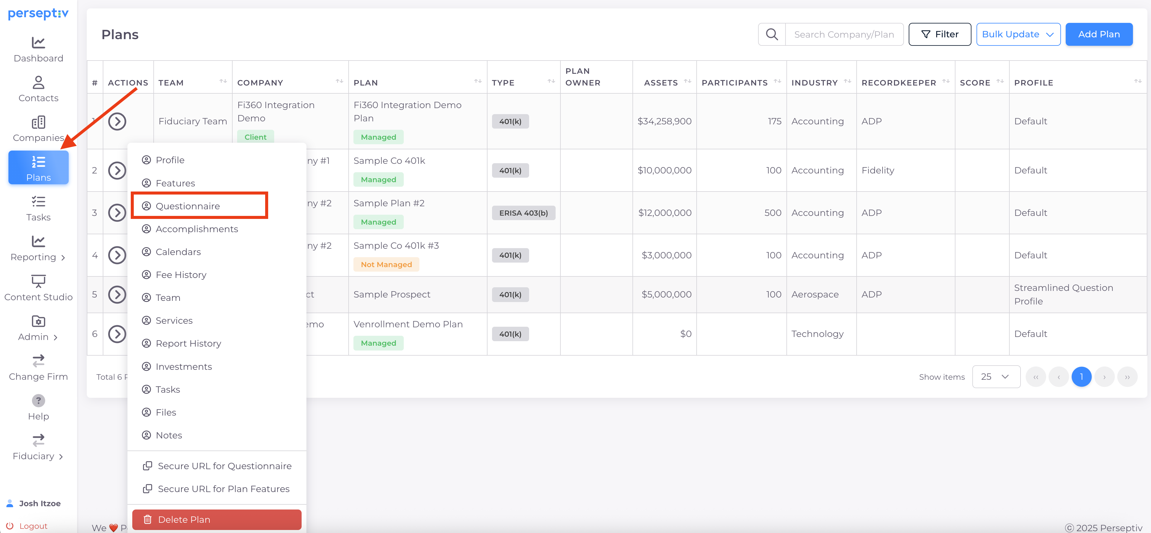Expand the Reporting sidebar submenu
The width and height of the screenshot is (1151, 533).
pyautogui.click(x=39, y=257)
